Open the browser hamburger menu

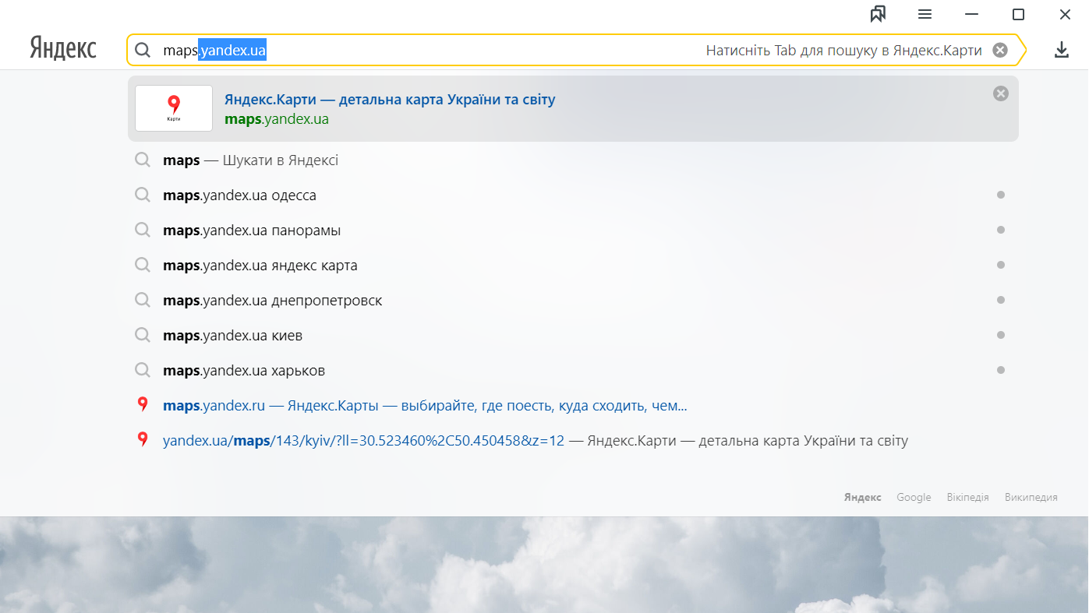click(x=925, y=14)
